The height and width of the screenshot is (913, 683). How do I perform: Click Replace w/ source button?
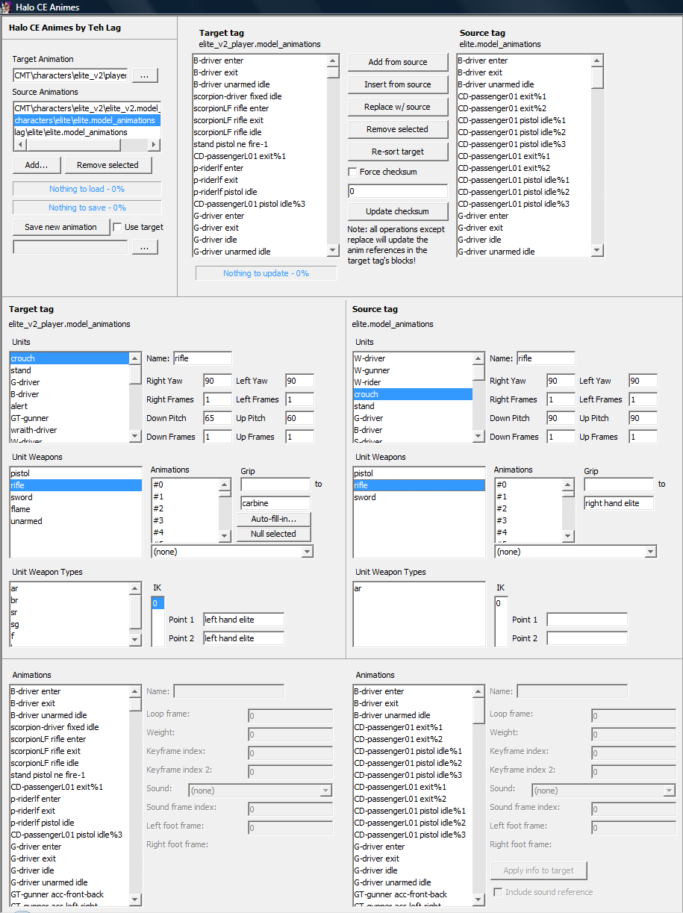[x=398, y=107]
